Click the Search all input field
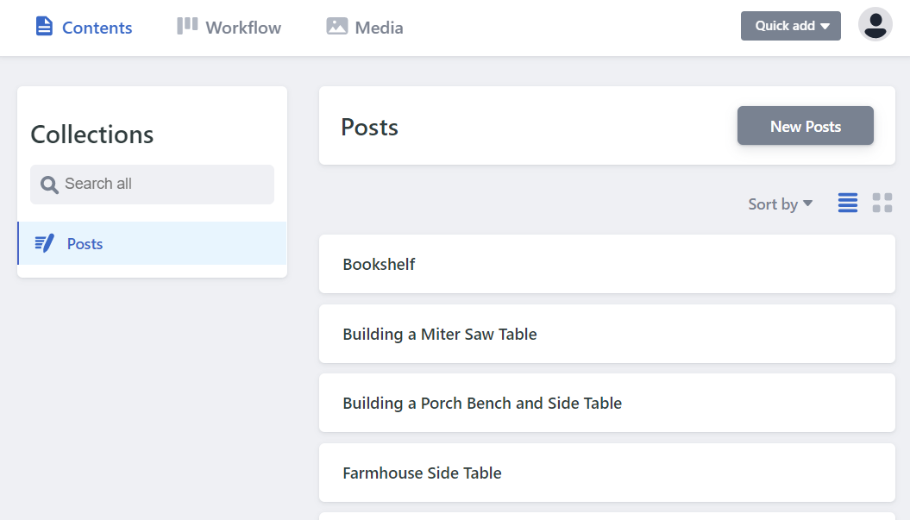 (152, 184)
